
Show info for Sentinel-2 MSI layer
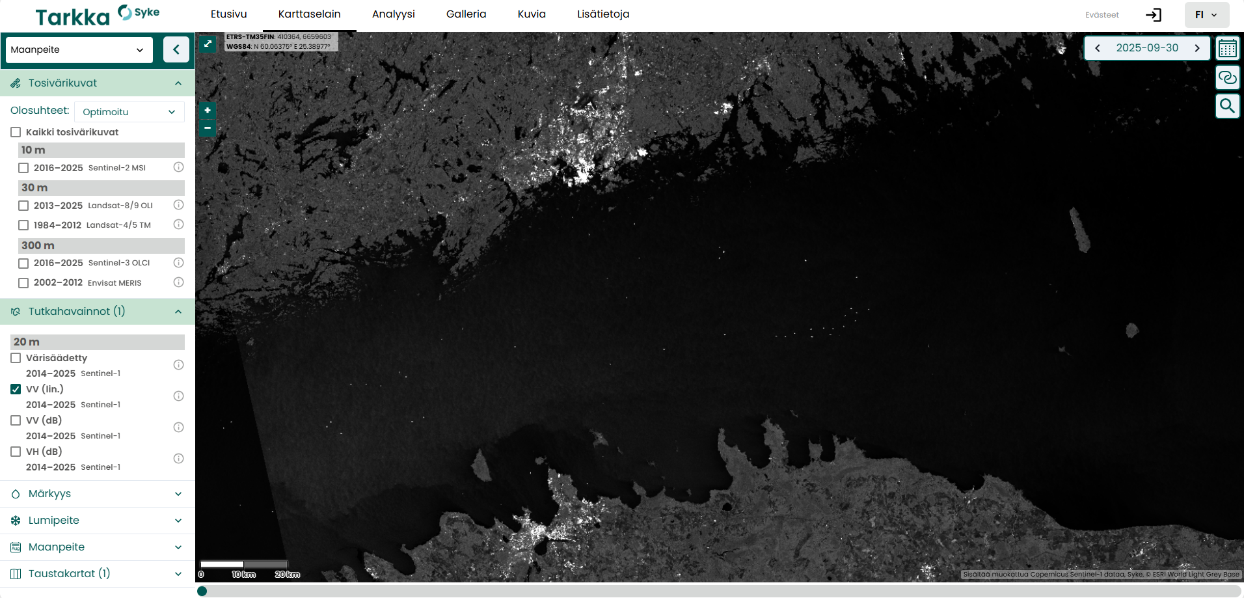(x=178, y=167)
